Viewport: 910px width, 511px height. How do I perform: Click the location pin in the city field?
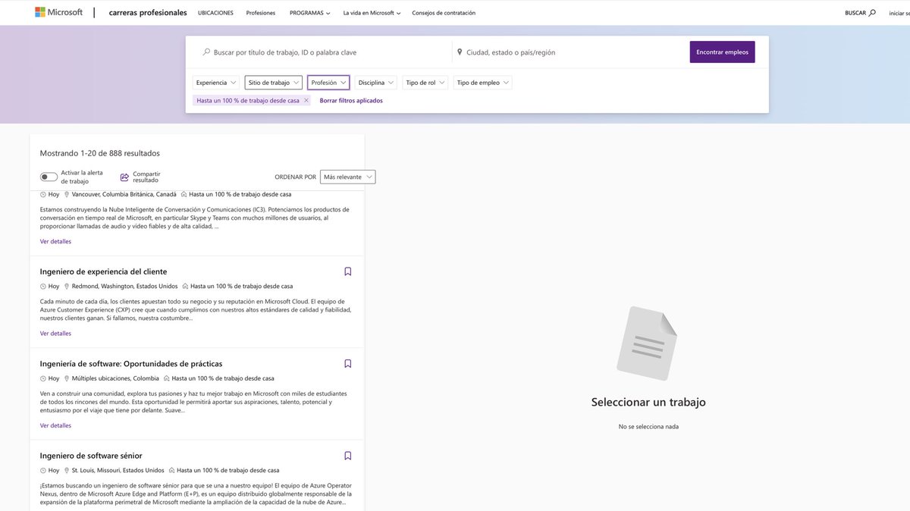pyautogui.click(x=460, y=52)
